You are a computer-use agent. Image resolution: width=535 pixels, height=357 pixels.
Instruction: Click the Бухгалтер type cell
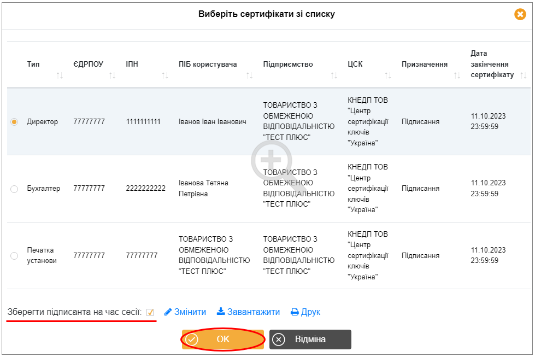click(44, 189)
